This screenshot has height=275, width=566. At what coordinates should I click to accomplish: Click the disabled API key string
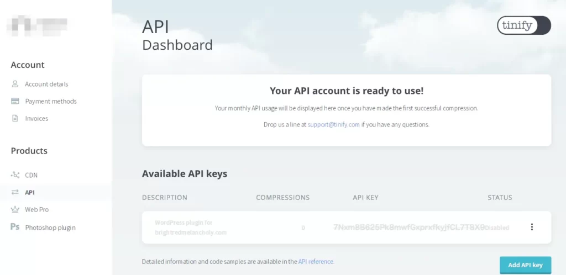click(408, 228)
